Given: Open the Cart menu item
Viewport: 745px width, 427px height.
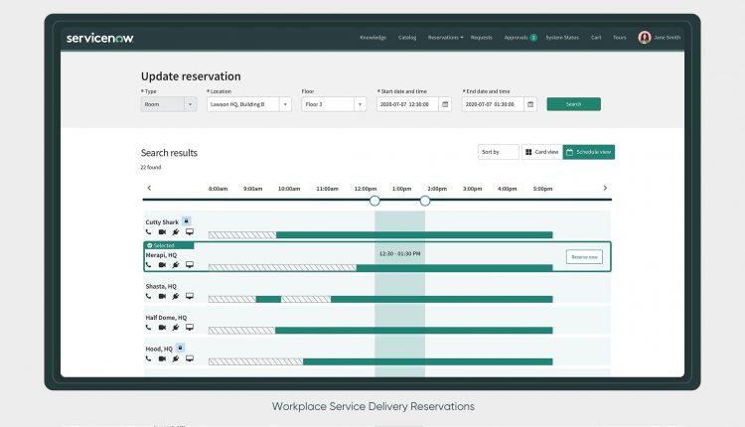Looking at the screenshot, I should pyautogui.click(x=596, y=38).
